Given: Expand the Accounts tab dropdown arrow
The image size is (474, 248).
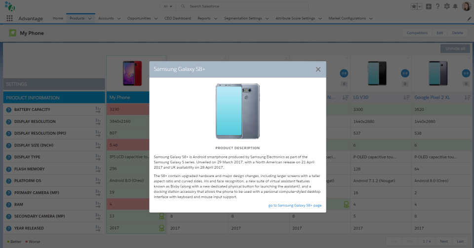Looking at the screenshot, I should pos(119,18).
